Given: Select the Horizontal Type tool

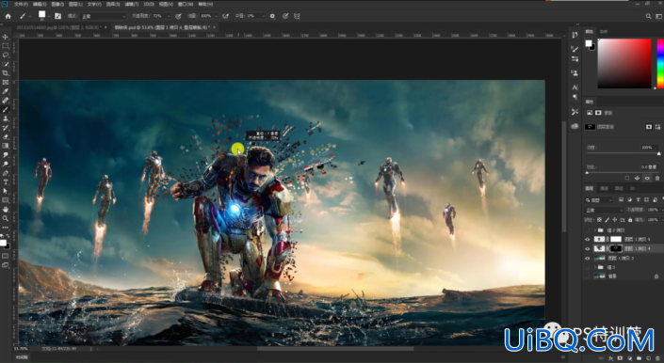Looking at the screenshot, I should tap(6, 182).
